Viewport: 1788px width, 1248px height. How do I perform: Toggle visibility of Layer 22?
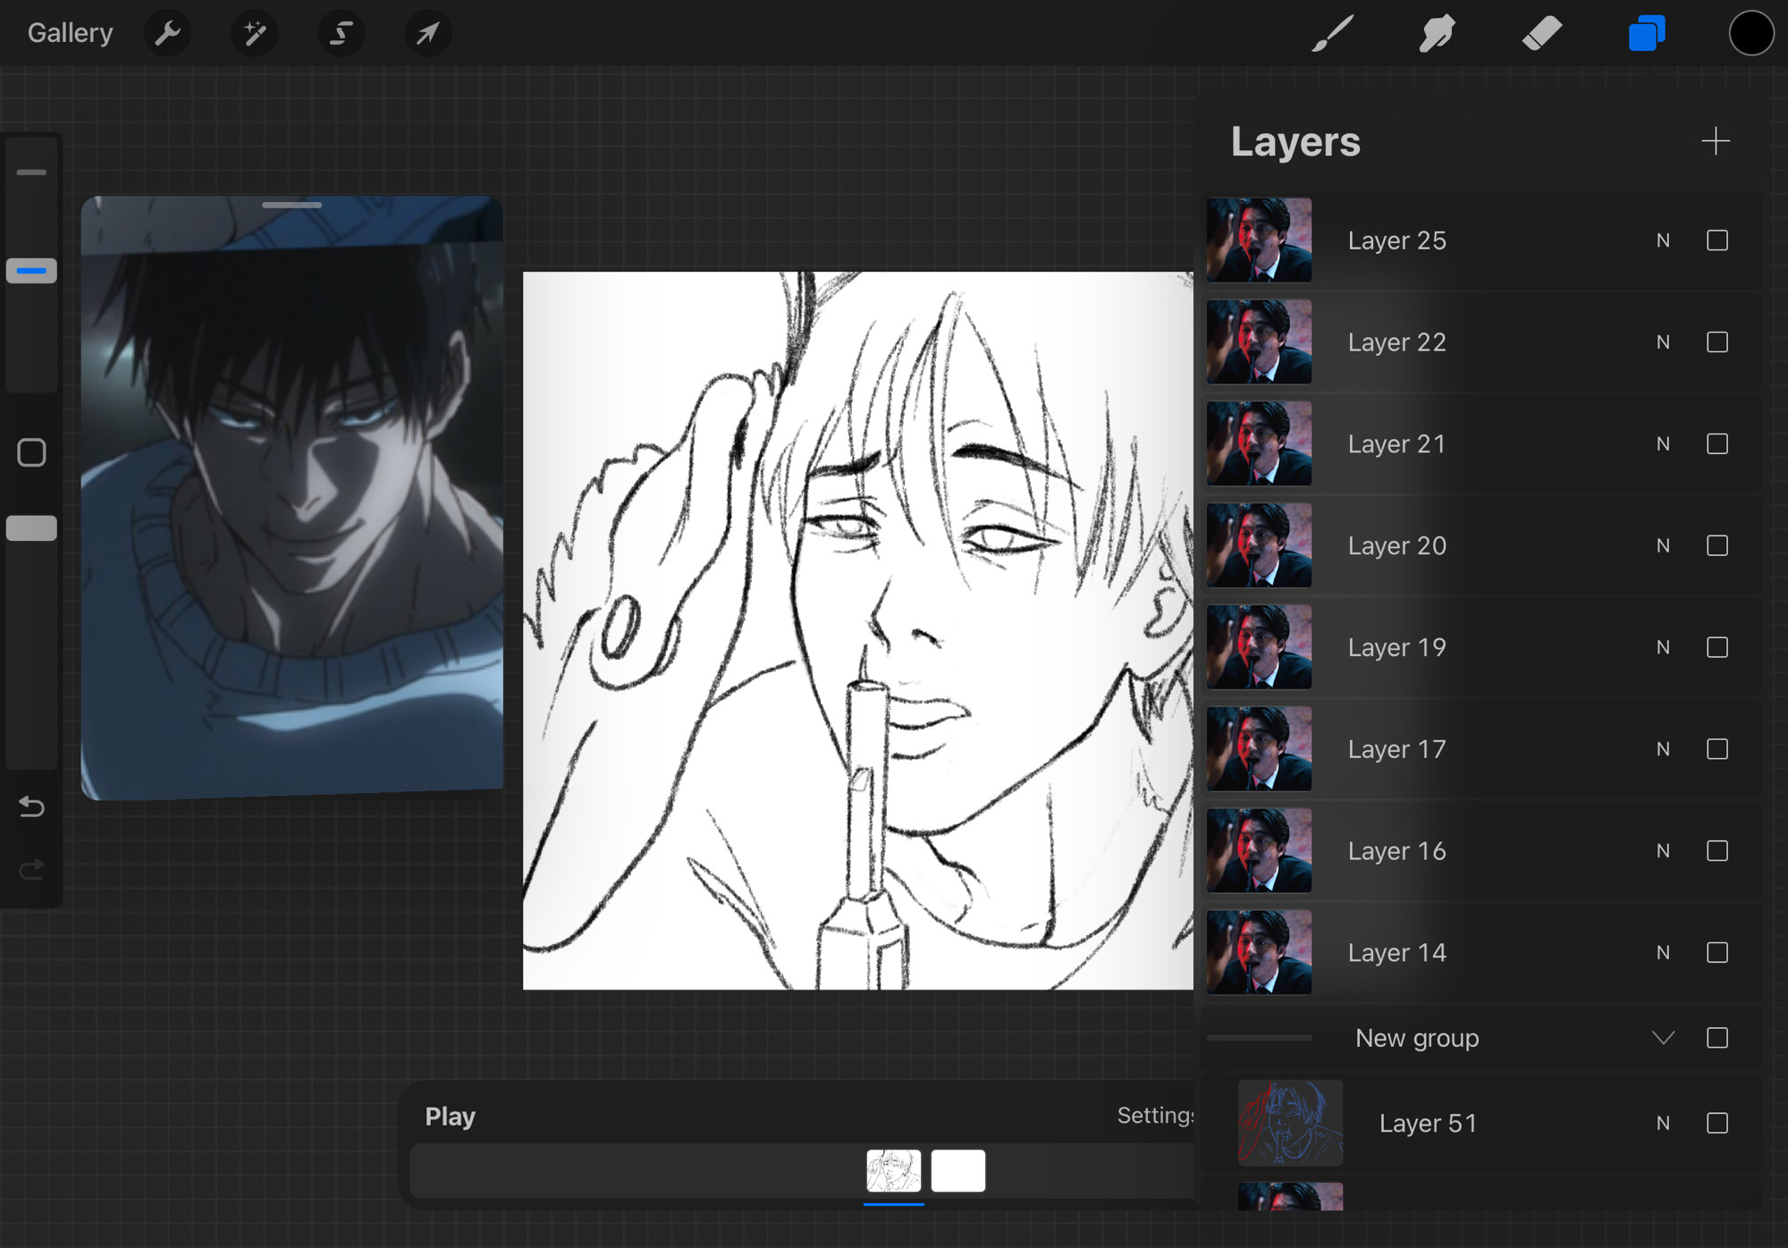coord(1716,342)
